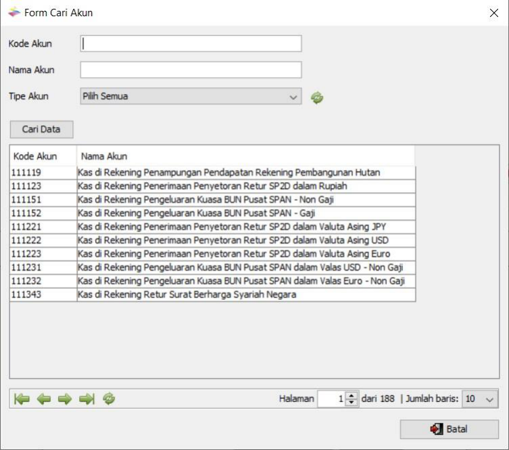Click the Halaman page number field
Screen dimensions: 509x450
[x=331, y=399]
